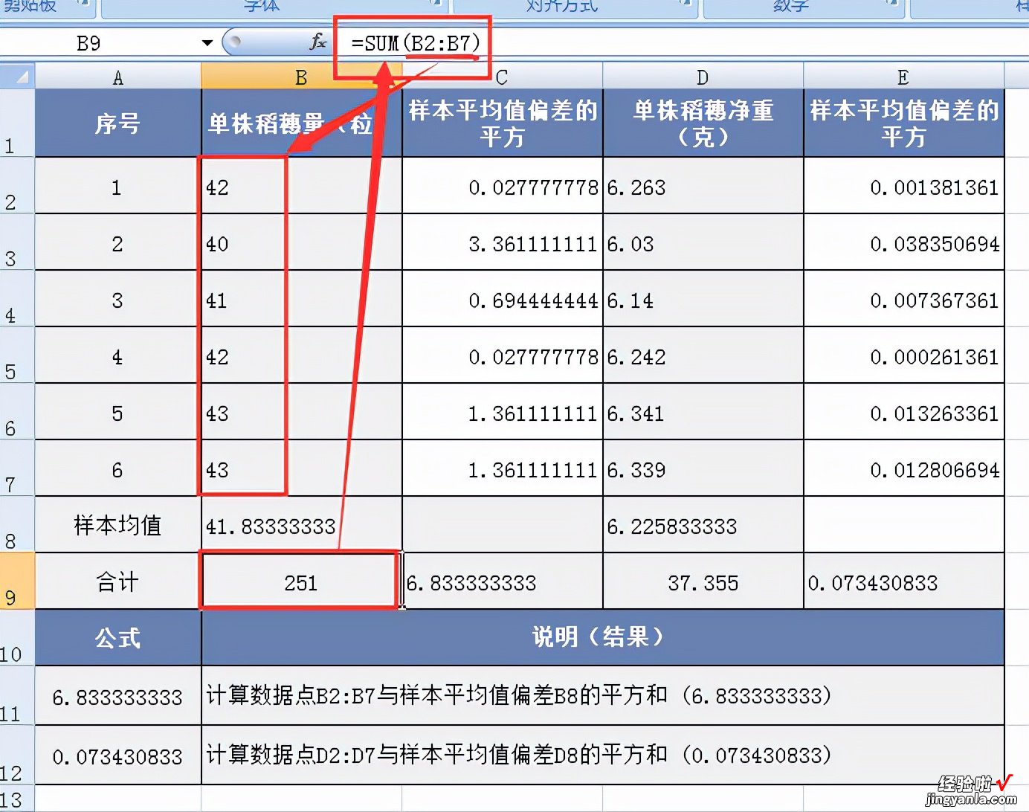This screenshot has height=812, width=1029.
Task: Click cell C3 value 3.361111111
Action: point(502,242)
